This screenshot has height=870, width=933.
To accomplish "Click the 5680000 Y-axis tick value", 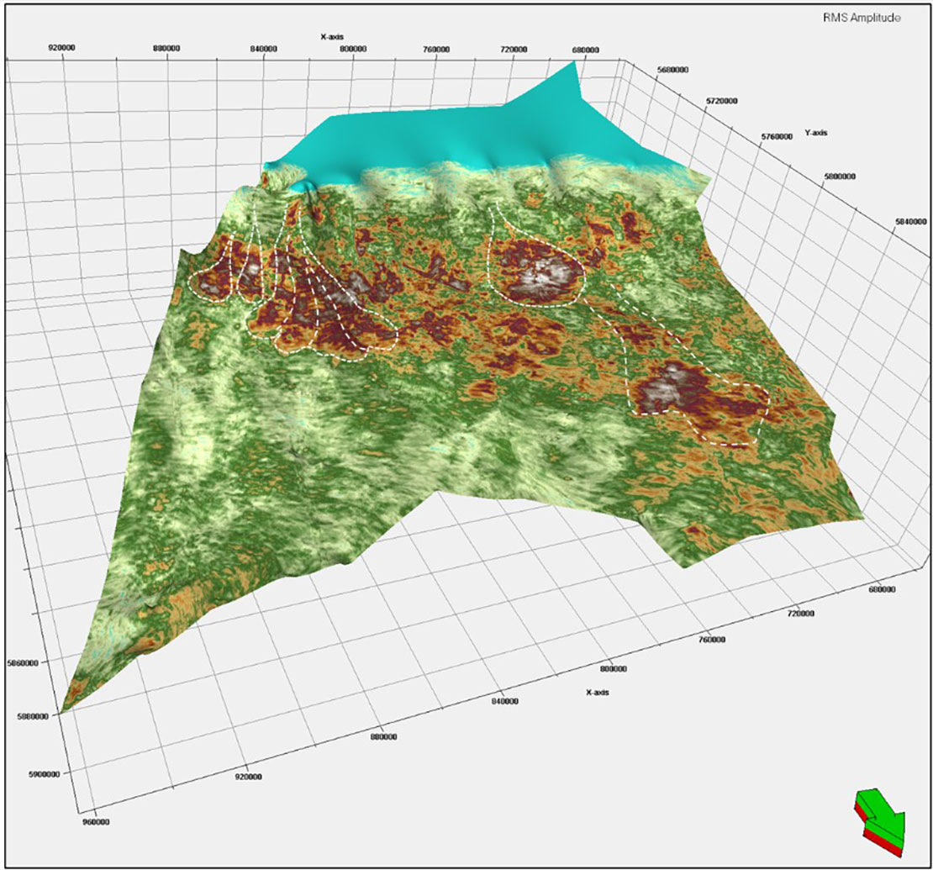I will click(x=673, y=70).
